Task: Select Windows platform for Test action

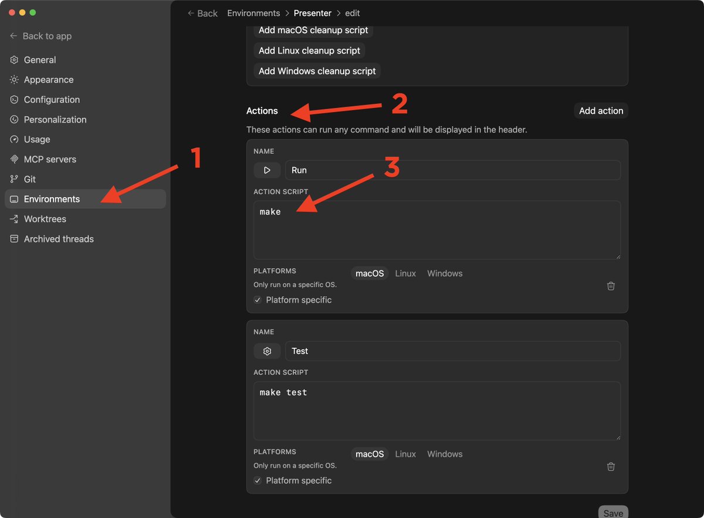Action: 445,454
